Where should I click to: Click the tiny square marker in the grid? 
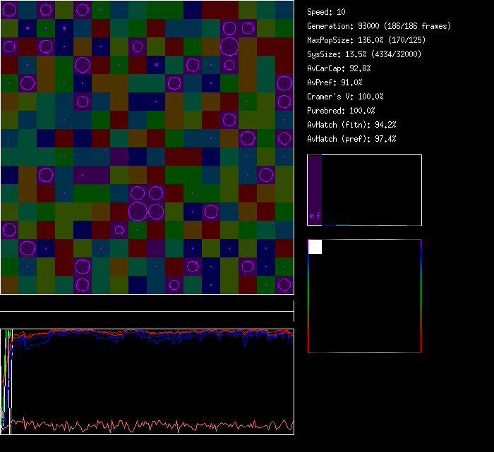(x=156, y=65)
